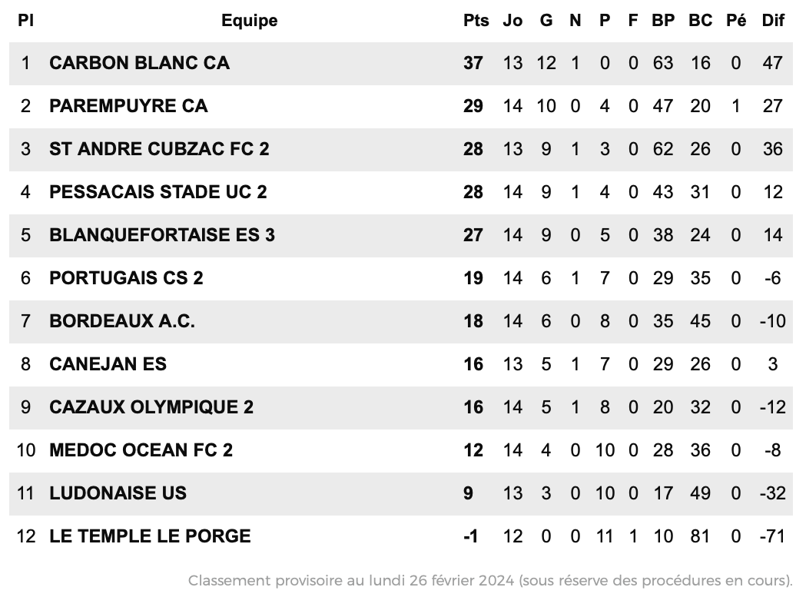
Task: Click PESSACAIS STADE UC 2 team
Action: tap(158, 192)
